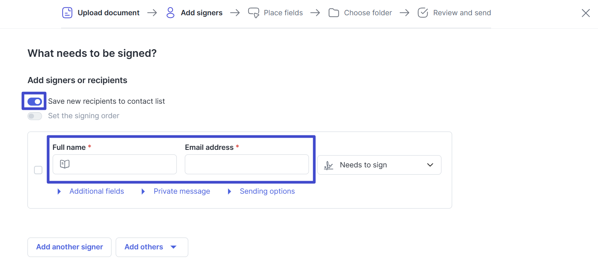The width and height of the screenshot is (598, 273).
Task: Open the Add others dropdown button
Action: tap(152, 247)
